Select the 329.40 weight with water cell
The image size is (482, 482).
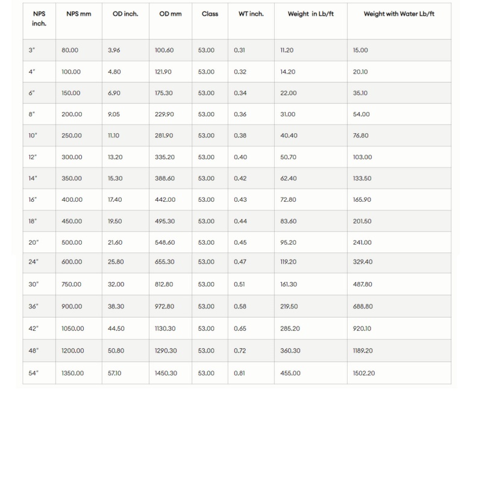363,262
